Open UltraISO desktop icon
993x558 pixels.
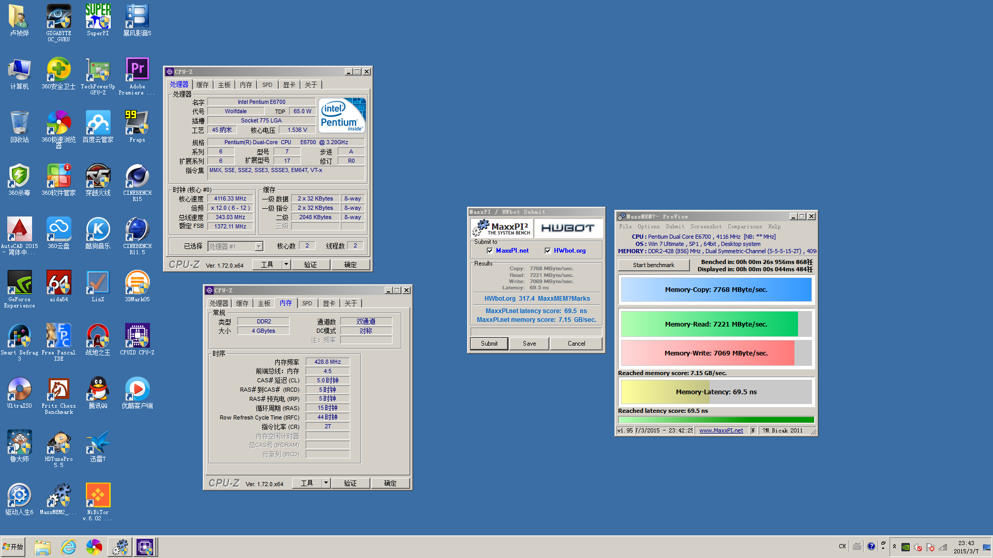(19, 392)
